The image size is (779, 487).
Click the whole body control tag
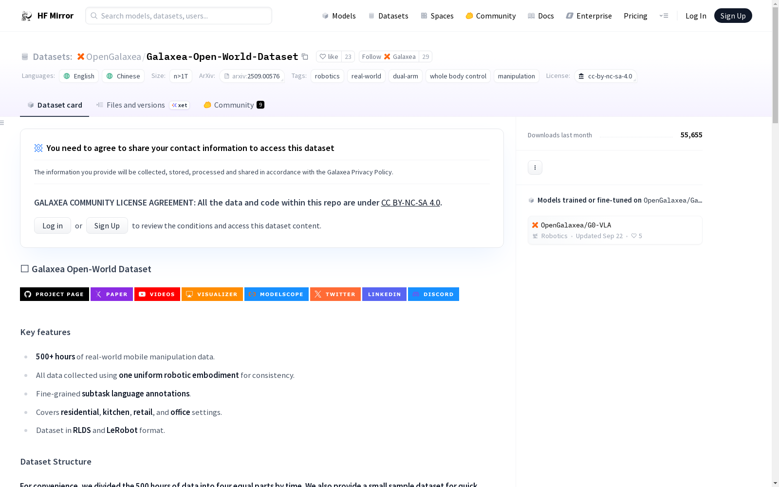click(458, 76)
